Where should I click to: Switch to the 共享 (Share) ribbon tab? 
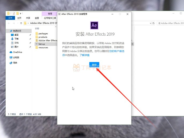[x=28, y=18]
